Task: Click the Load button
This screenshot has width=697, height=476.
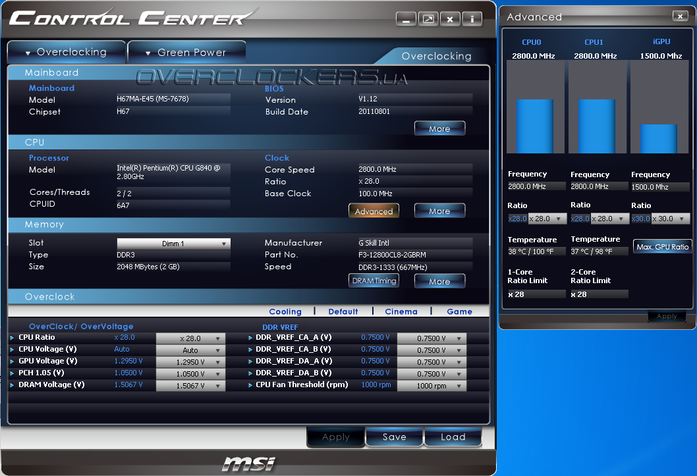Action: point(453,437)
